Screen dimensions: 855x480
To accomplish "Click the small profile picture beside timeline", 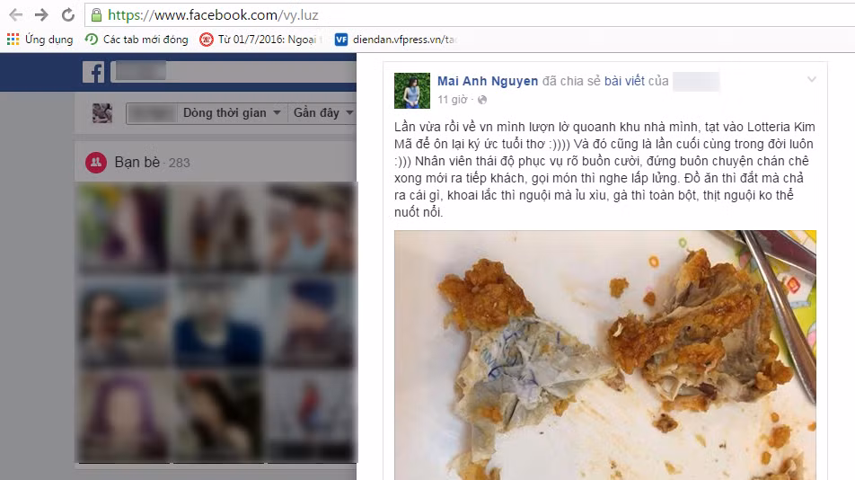I will [102, 113].
